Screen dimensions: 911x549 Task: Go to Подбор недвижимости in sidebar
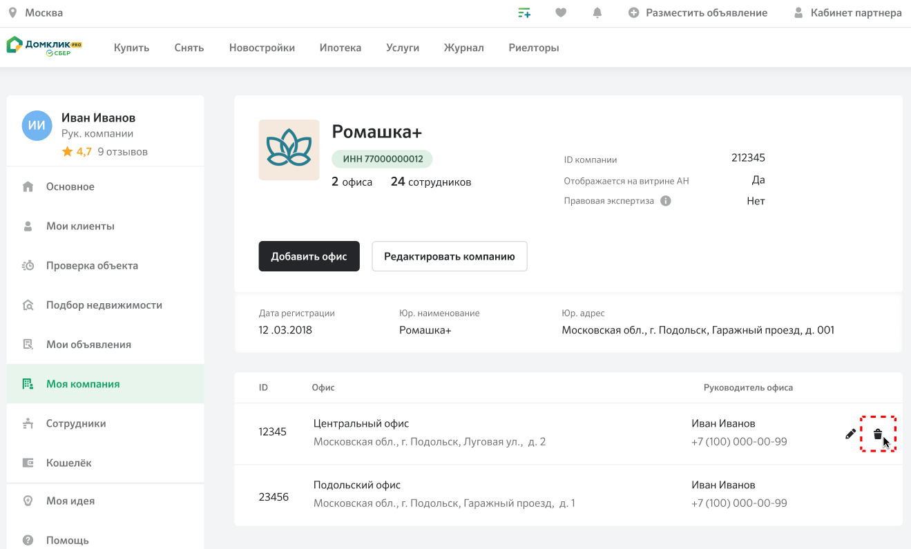[x=105, y=305]
